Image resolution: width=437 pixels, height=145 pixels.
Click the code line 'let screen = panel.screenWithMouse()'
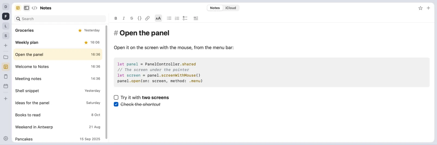[x=159, y=75]
